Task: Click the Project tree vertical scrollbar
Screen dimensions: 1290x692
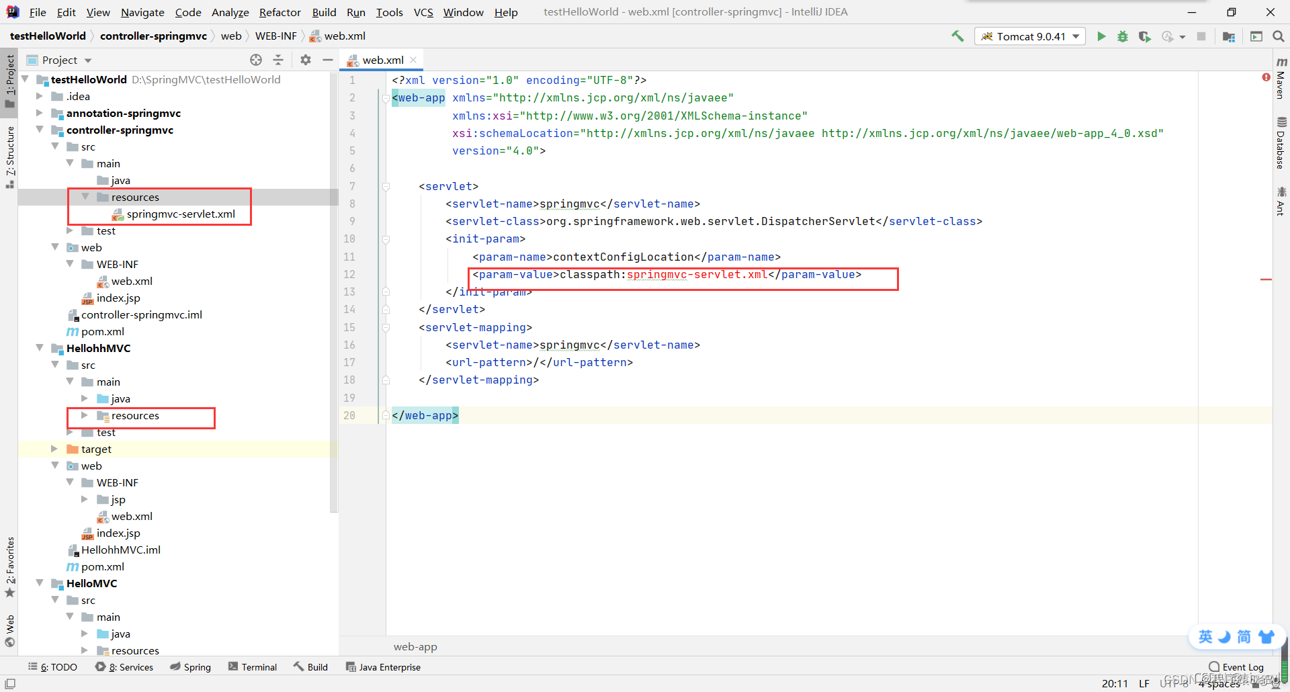Action: coord(333,292)
